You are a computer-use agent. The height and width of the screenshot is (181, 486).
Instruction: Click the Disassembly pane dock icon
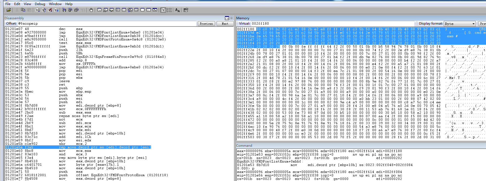pyautogui.click(x=227, y=18)
